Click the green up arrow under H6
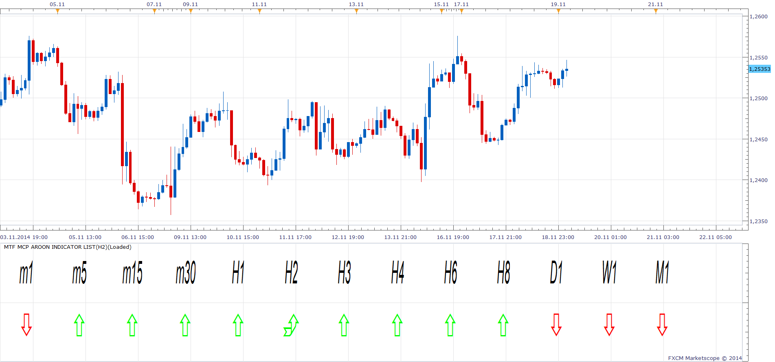Viewport: 775px width, 362px height. point(450,325)
